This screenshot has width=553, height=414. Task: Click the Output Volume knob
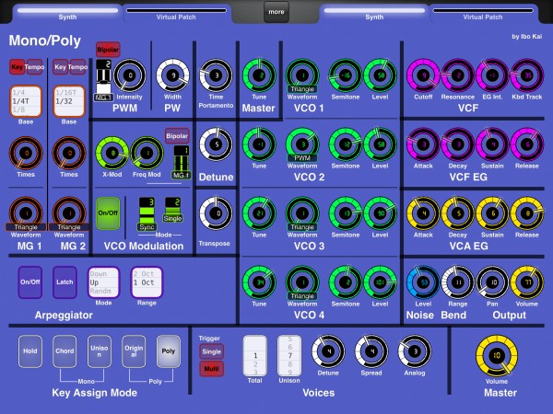click(x=527, y=282)
